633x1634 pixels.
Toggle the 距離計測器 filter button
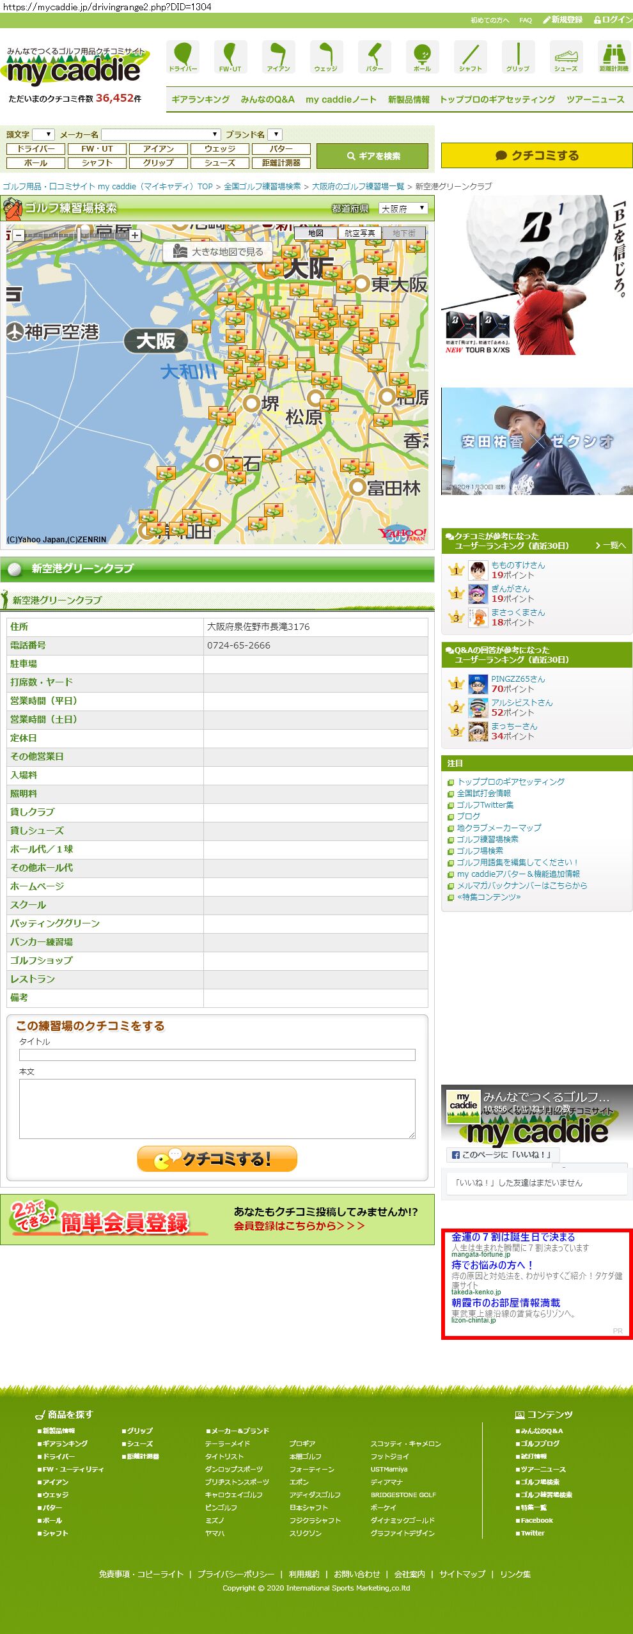[281, 163]
